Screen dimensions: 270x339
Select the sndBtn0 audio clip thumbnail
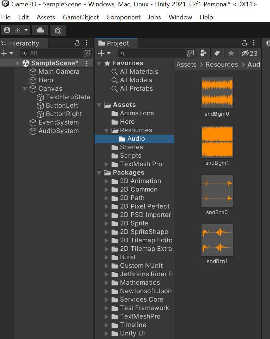[x=217, y=191]
